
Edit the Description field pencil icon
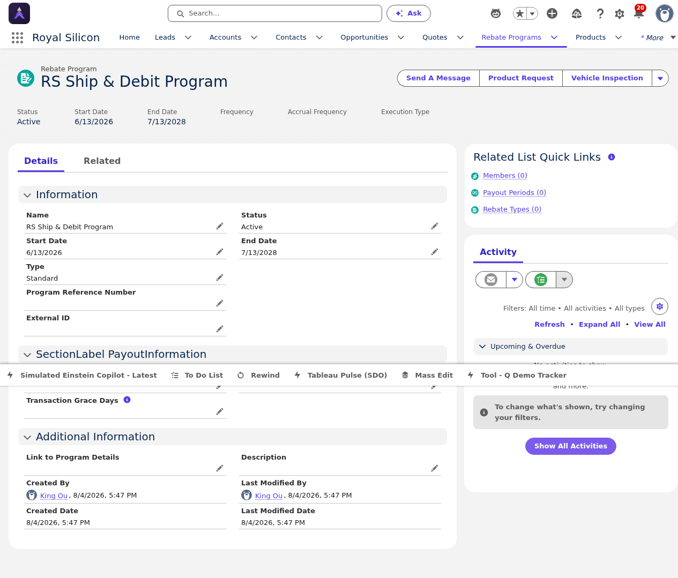pos(435,469)
